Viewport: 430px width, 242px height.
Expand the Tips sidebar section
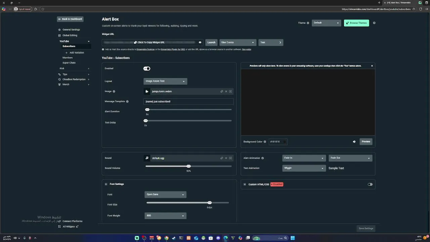(89, 74)
